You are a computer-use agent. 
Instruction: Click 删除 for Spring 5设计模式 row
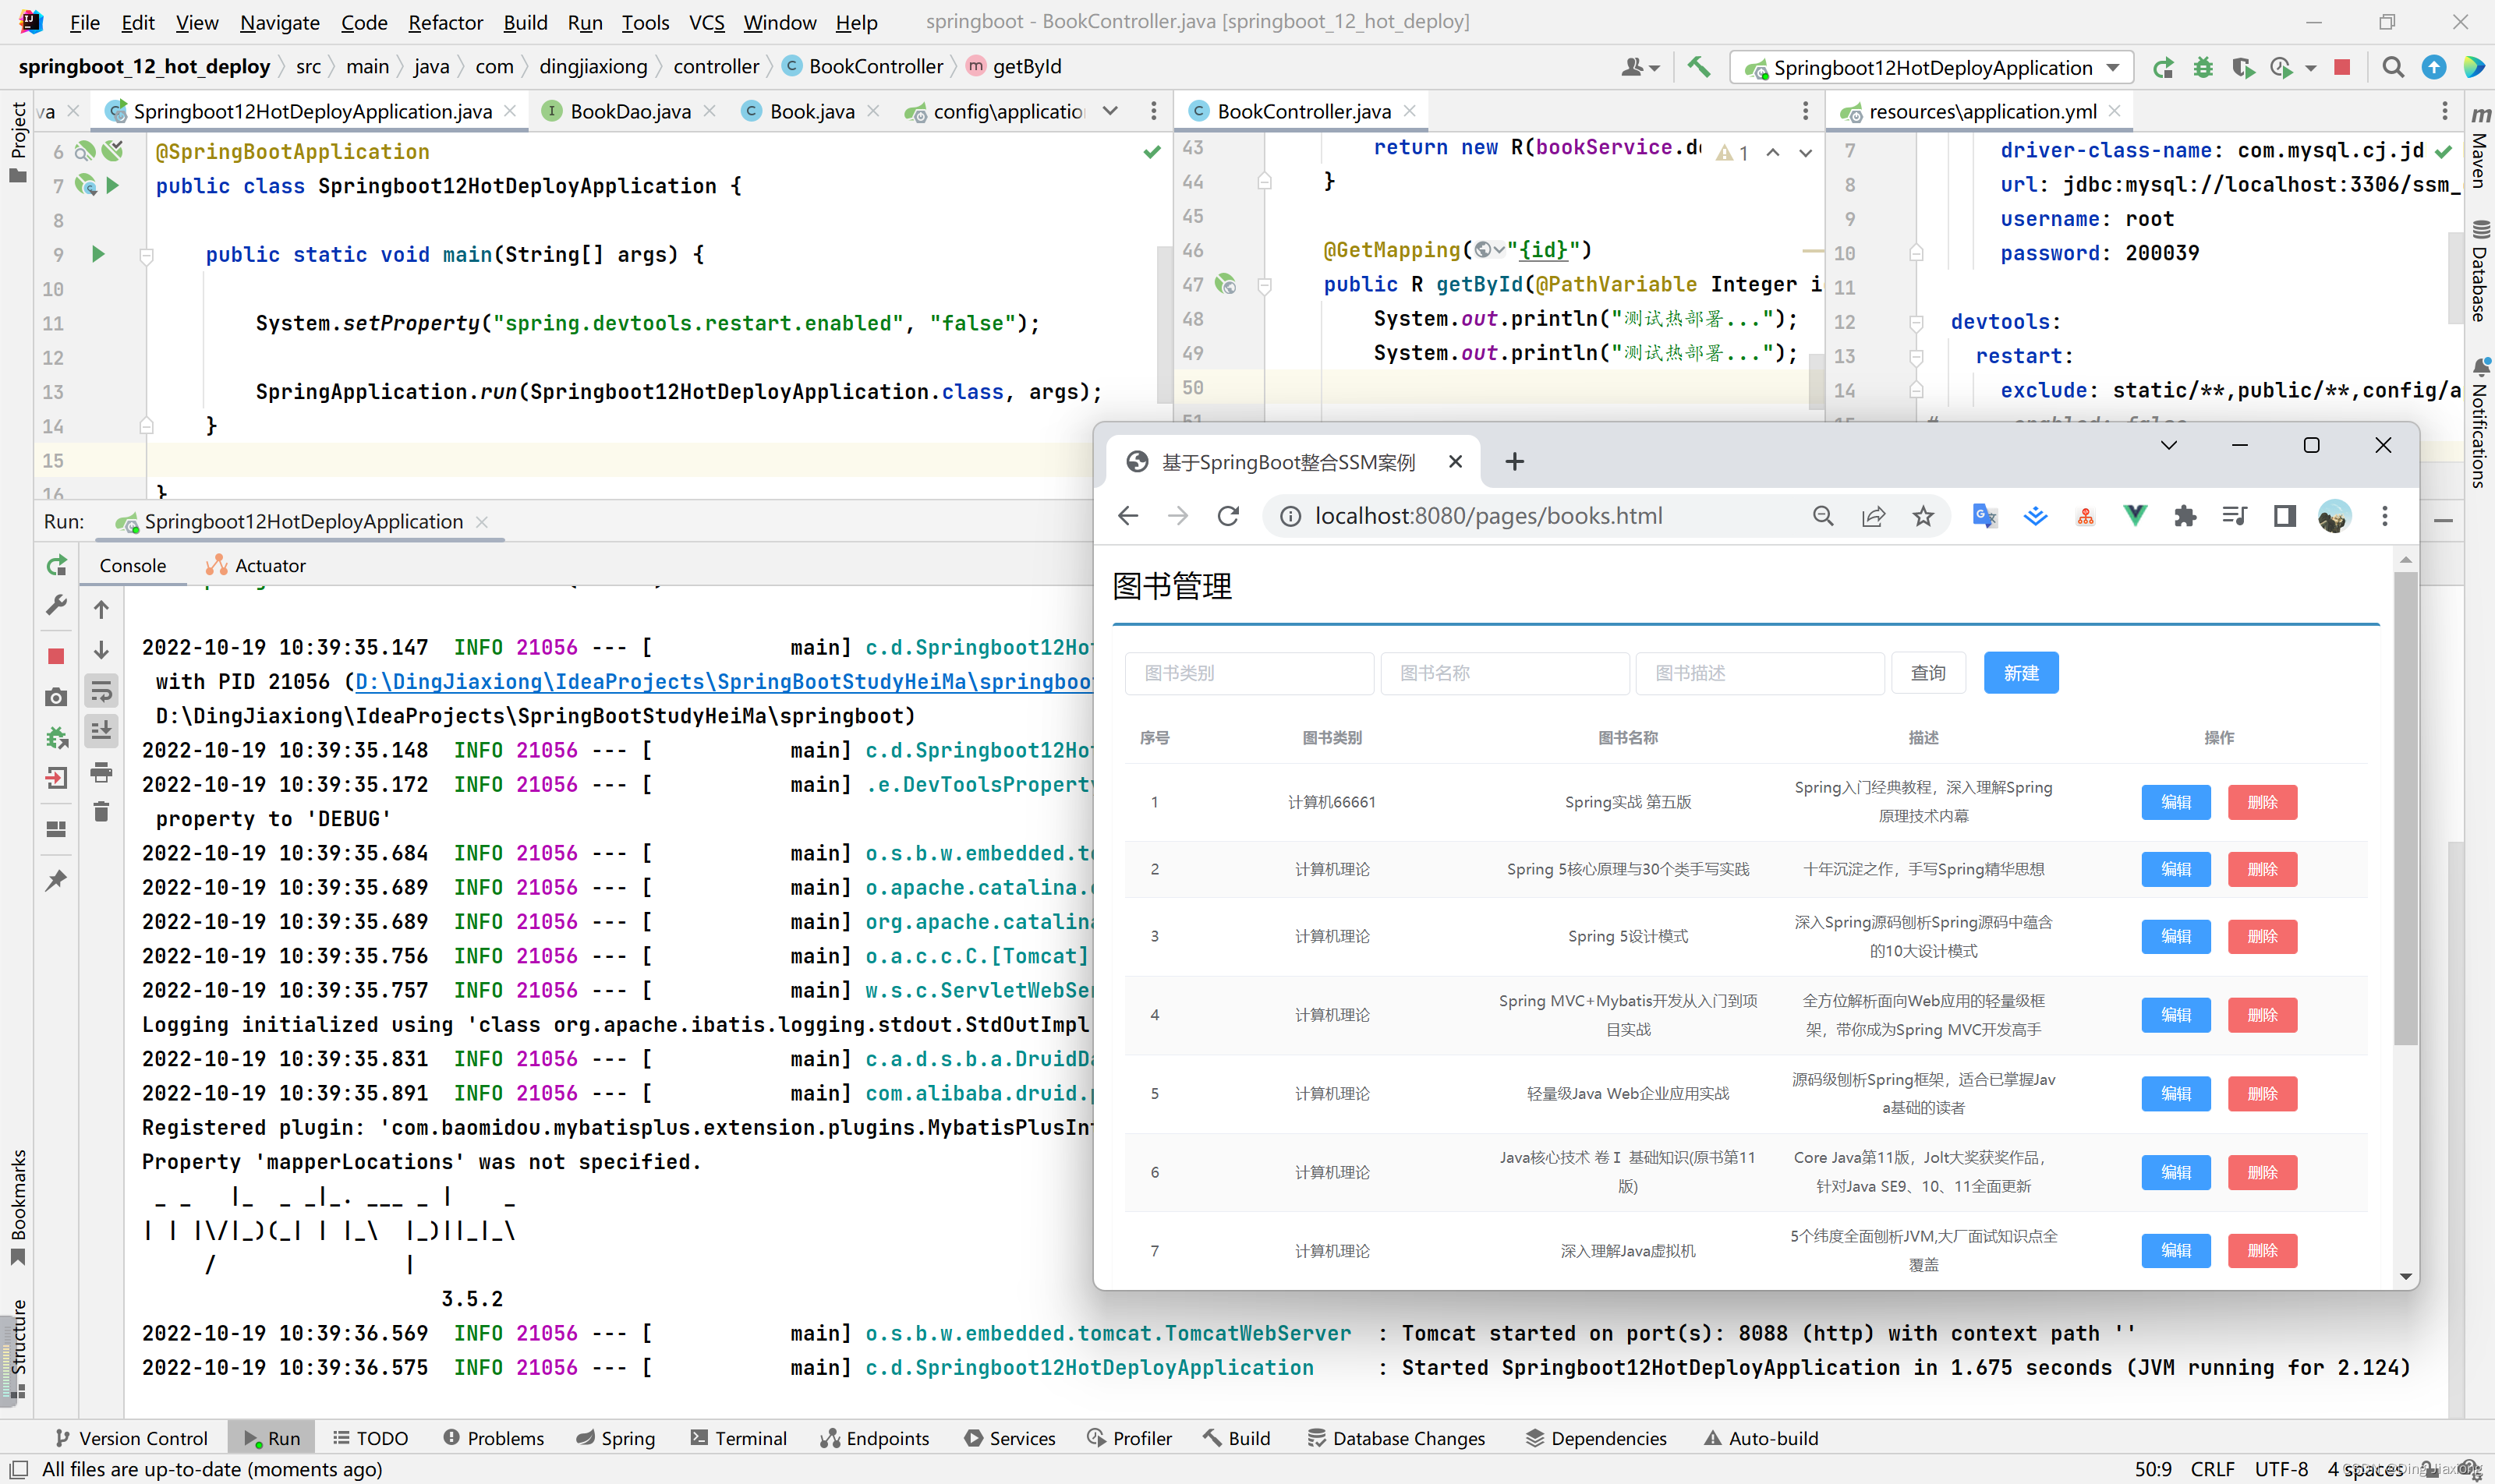coord(2262,936)
